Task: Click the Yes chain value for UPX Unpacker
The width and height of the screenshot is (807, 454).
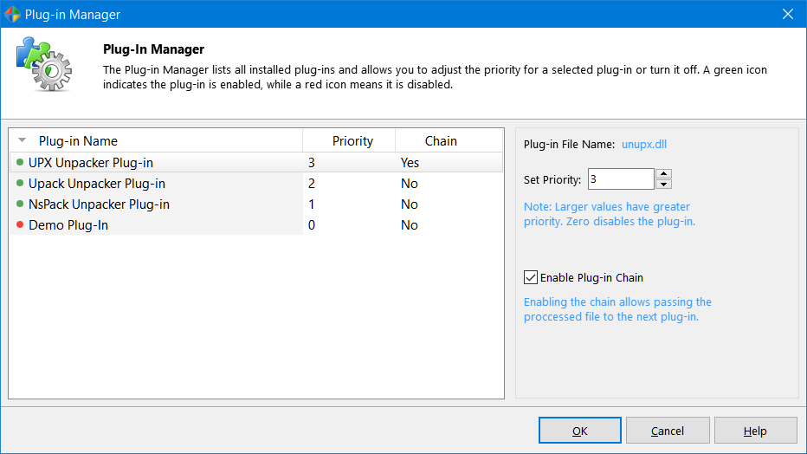Action: pos(410,163)
